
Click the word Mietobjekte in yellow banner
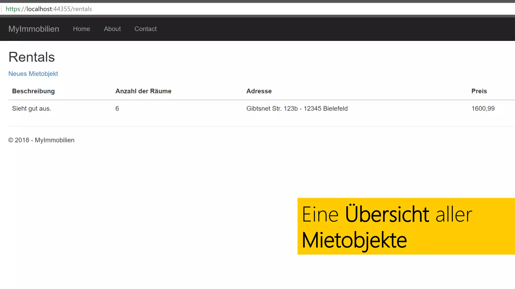click(x=354, y=240)
